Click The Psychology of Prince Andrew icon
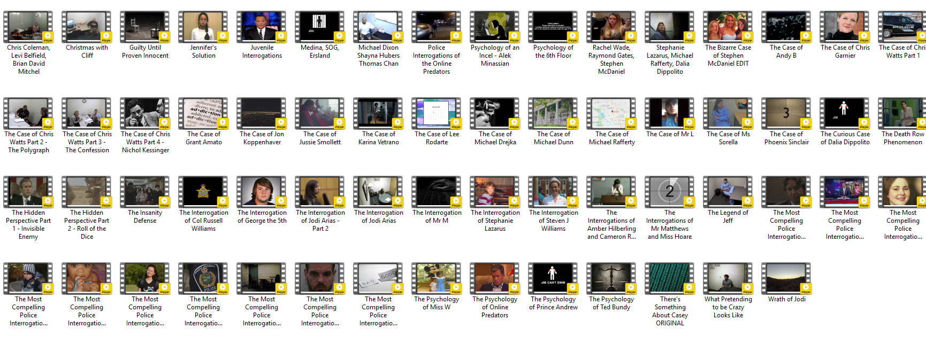 click(553, 278)
